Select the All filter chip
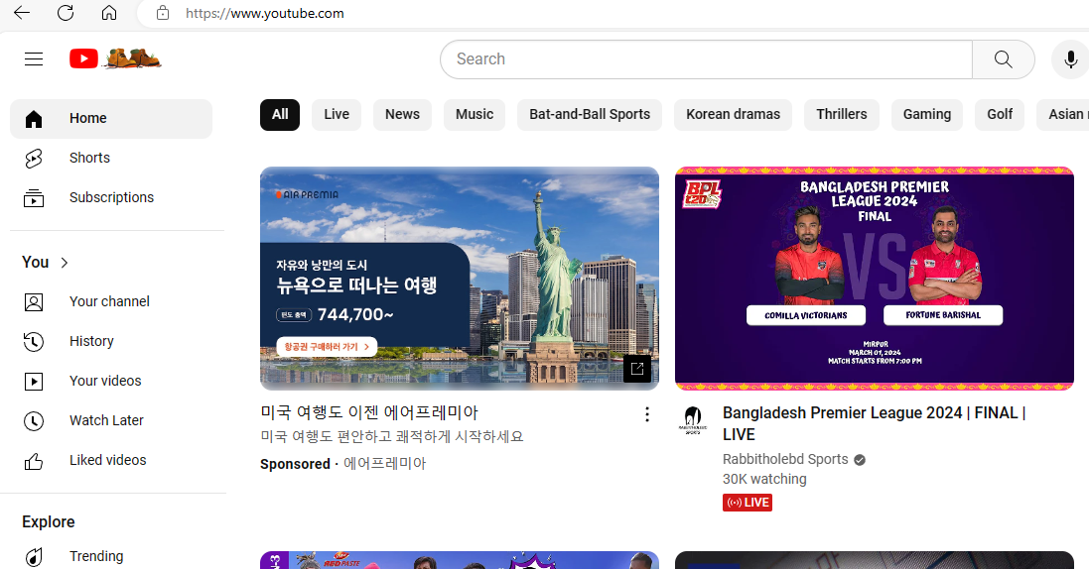 (x=280, y=115)
